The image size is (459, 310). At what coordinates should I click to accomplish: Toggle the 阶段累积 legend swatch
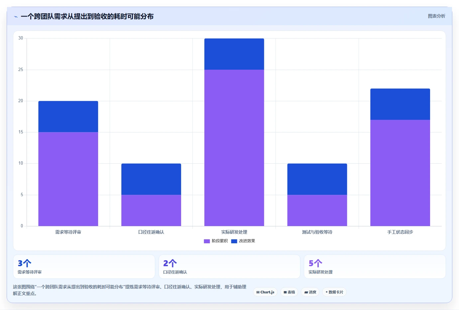point(207,241)
